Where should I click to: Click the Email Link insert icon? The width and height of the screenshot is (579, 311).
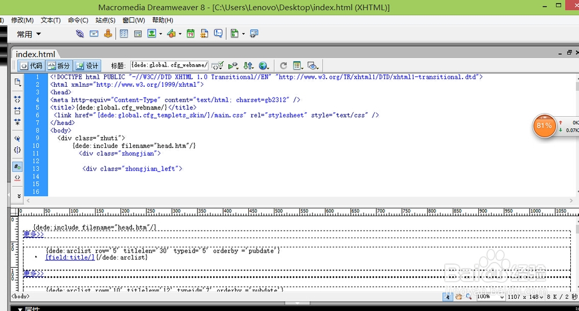click(94, 34)
